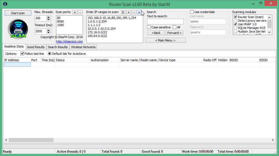Image resolution: width=279 pixels, height=156 pixels.
Task: Switch to Realtime Stats tab
Action: tap(14, 46)
